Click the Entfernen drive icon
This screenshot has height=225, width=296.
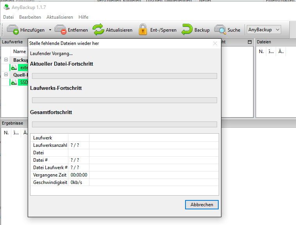coord(60,29)
